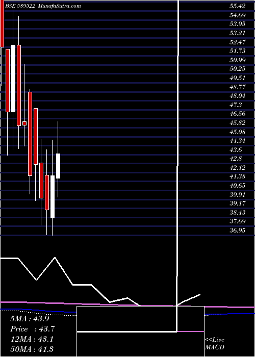Select the "50MA : 41.3" readout
This screenshot has width=255, height=357.
tap(32, 349)
